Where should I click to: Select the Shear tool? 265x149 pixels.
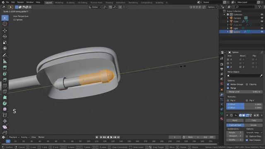point(5,127)
